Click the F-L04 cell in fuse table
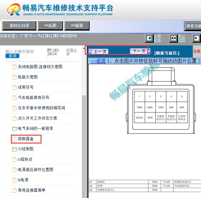 coord(166,182)
